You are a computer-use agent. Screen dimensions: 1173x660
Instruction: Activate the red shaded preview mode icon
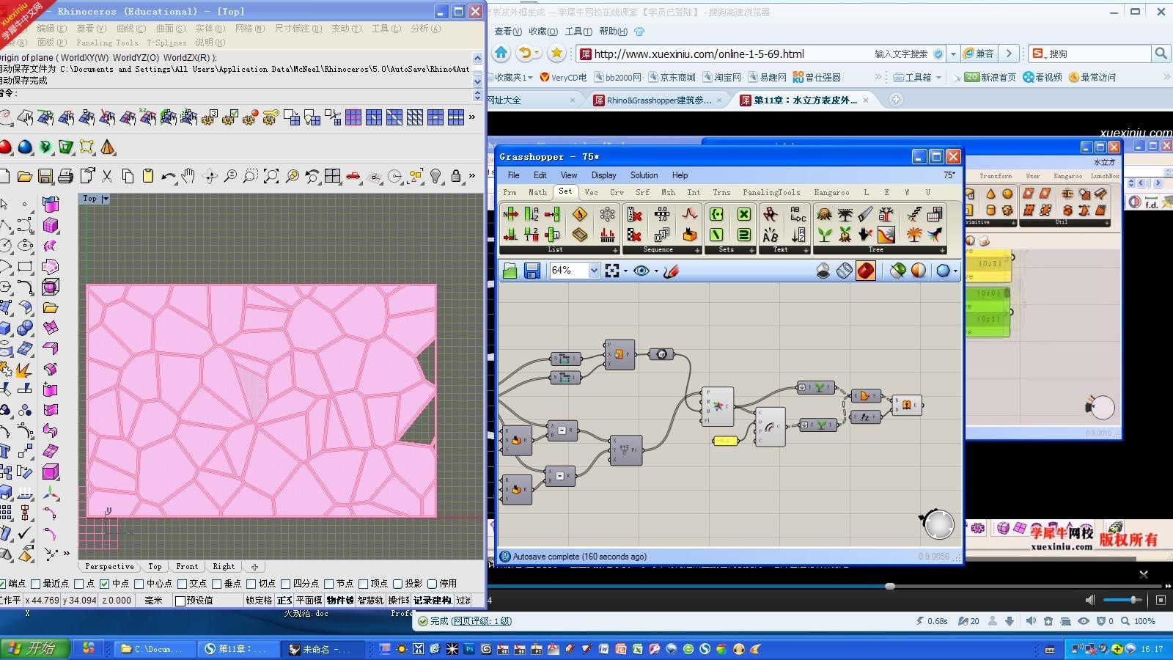pyautogui.click(x=866, y=271)
